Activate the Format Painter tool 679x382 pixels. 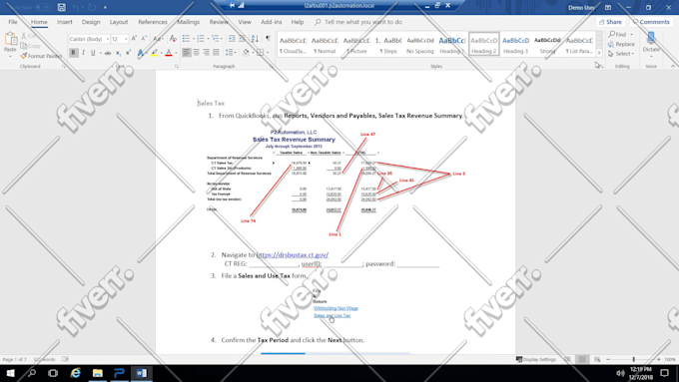(41, 56)
